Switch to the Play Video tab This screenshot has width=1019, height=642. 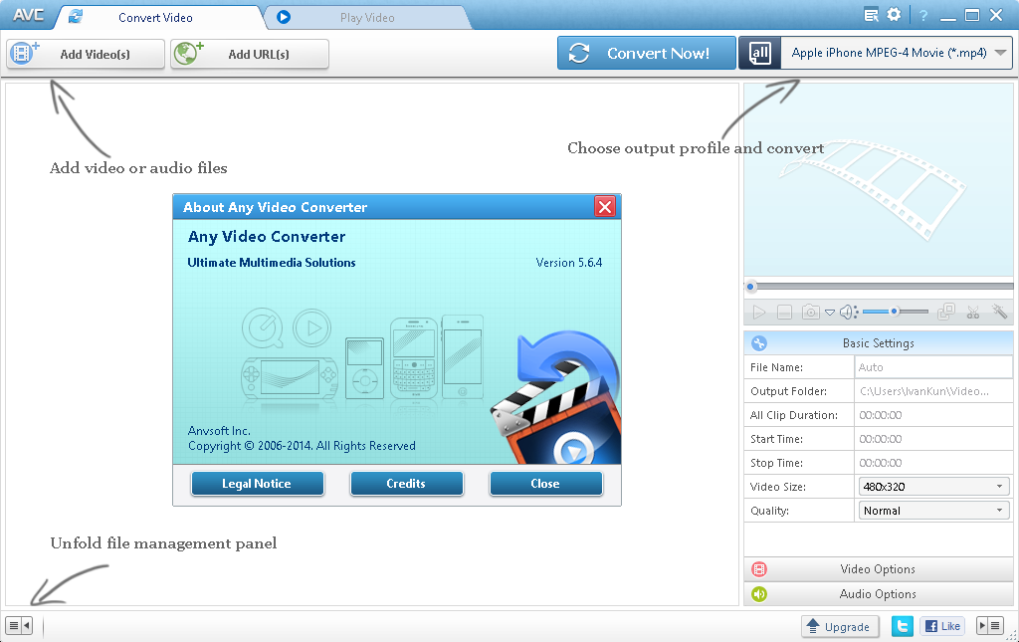click(367, 18)
